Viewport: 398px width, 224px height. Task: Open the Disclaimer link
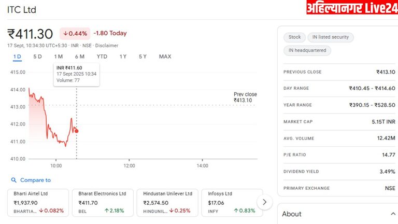pyautogui.click(x=106, y=46)
